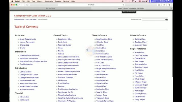This screenshot has height=102, width=182.
Task: Open Installation Instructions link
Action: [29, 58]
